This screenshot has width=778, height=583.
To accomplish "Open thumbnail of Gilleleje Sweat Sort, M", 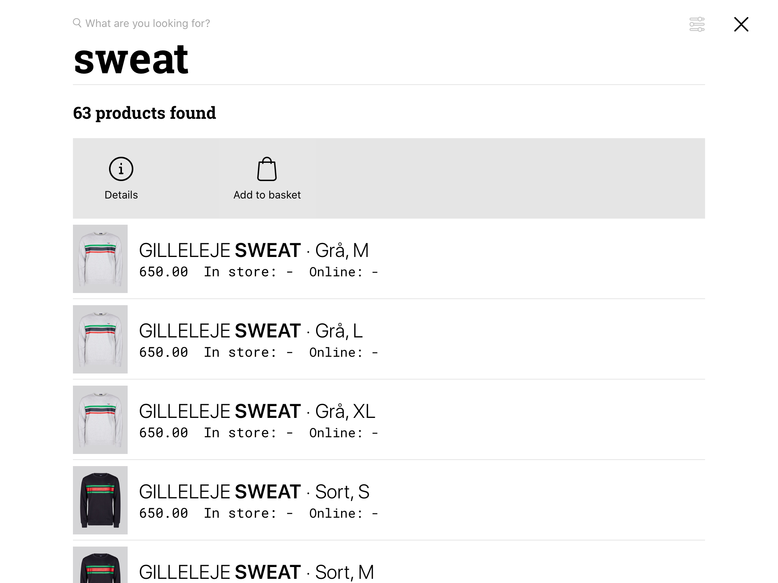I will [x=100, y=566].
